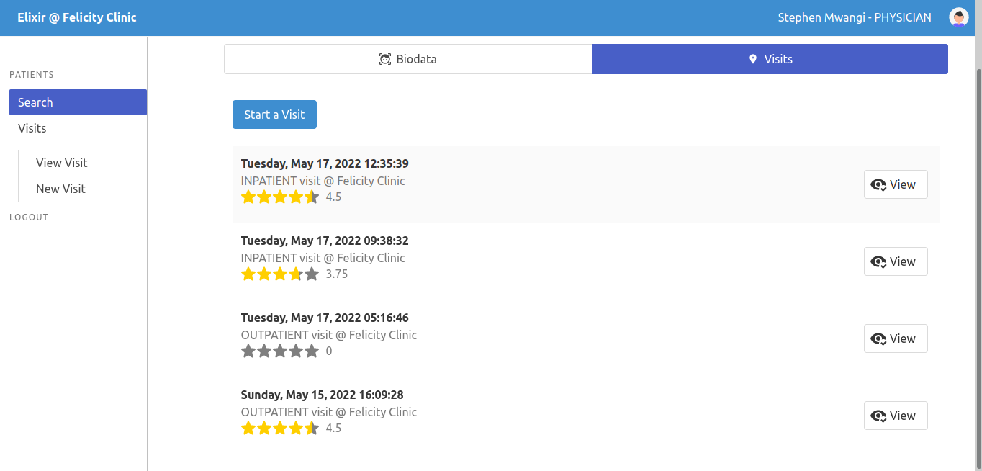Click the date Sunday, May 15, 2022 16:09:28
This screenshot has width=982, height=471.
323,395
